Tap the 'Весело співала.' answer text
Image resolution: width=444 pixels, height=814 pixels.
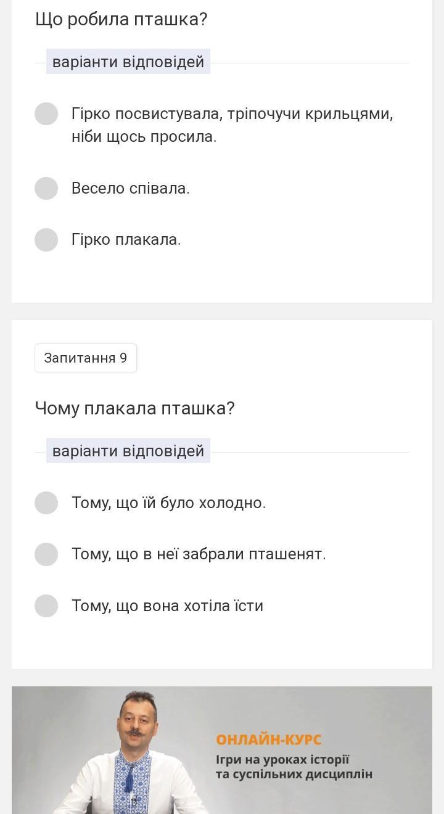click(x=131, y=188)
